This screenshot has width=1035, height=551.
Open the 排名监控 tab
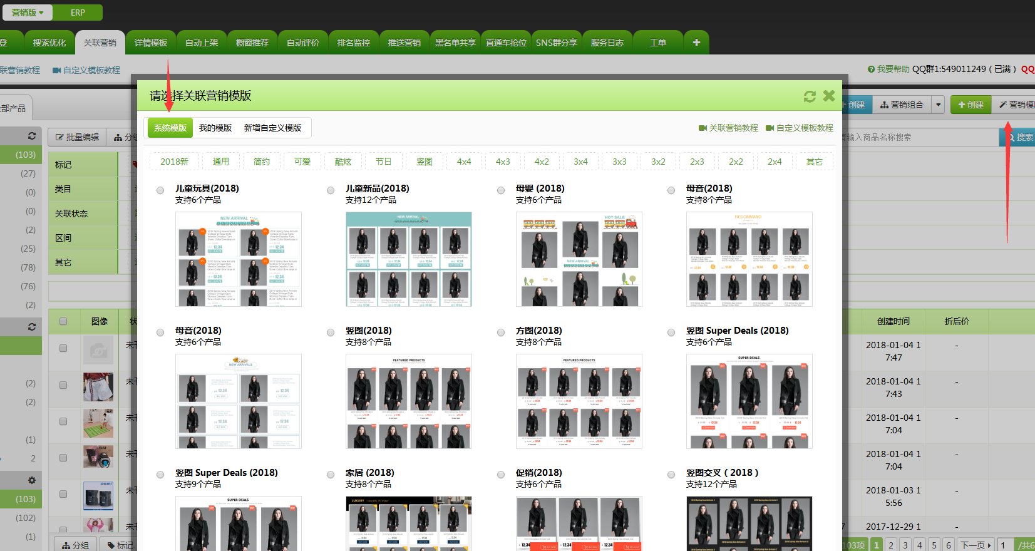pyautogui.click(x=354, y=43)
